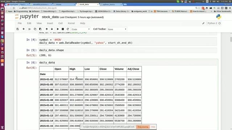
Task: Open the View menu
Action: point(39,23)
